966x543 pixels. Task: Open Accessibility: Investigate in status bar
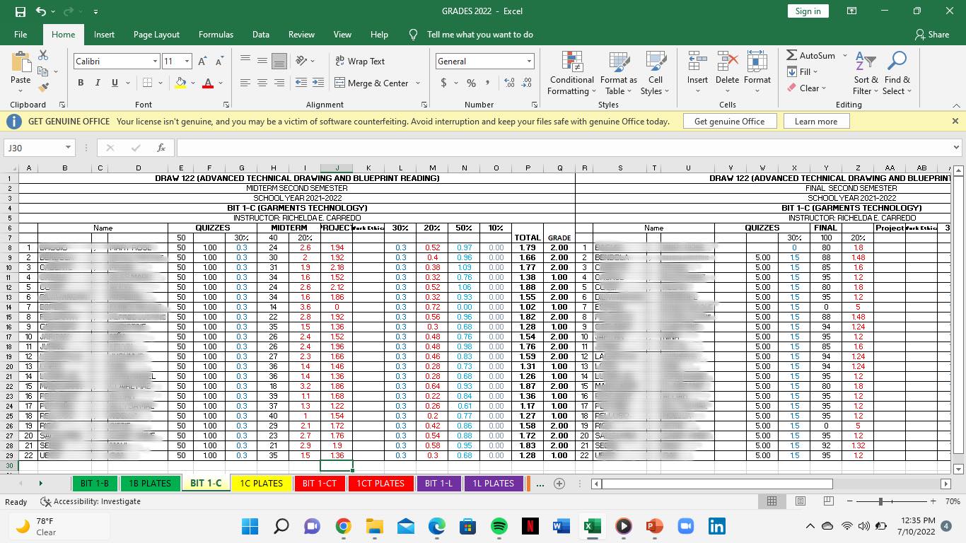[x=90, y=501]
